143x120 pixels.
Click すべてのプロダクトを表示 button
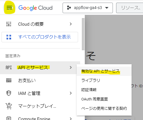[40, 37]
